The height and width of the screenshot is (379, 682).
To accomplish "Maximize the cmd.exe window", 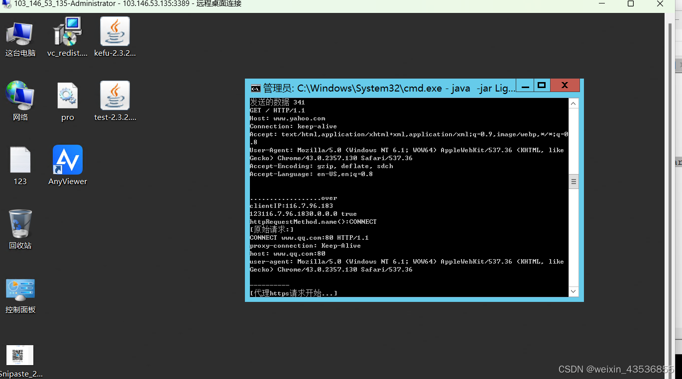I will pos(542,86).
